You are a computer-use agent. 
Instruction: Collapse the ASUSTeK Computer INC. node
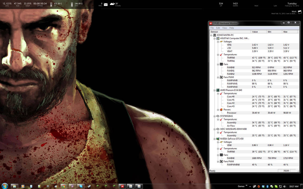(x=215, y=38)
